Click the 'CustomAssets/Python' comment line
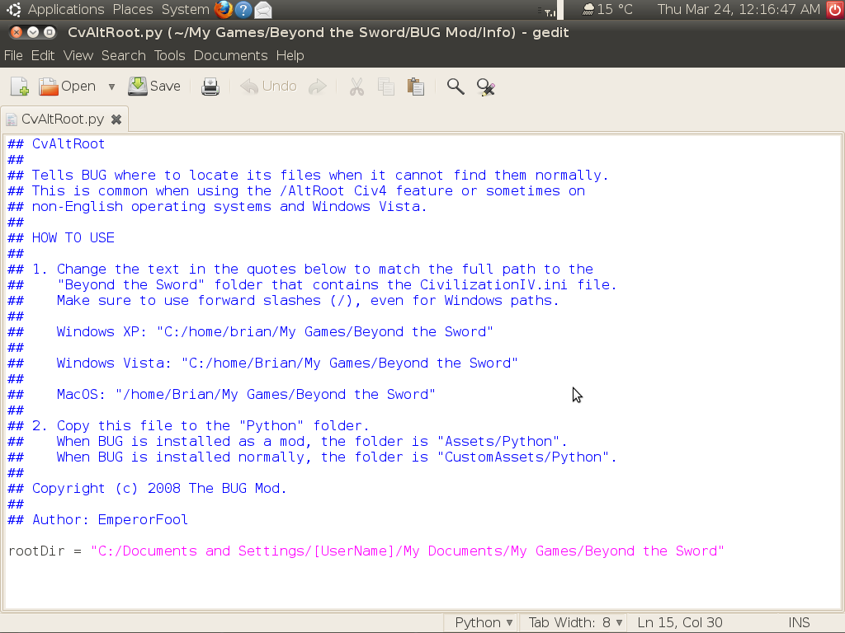The image size is (845, 633). (x=312, y=457)
